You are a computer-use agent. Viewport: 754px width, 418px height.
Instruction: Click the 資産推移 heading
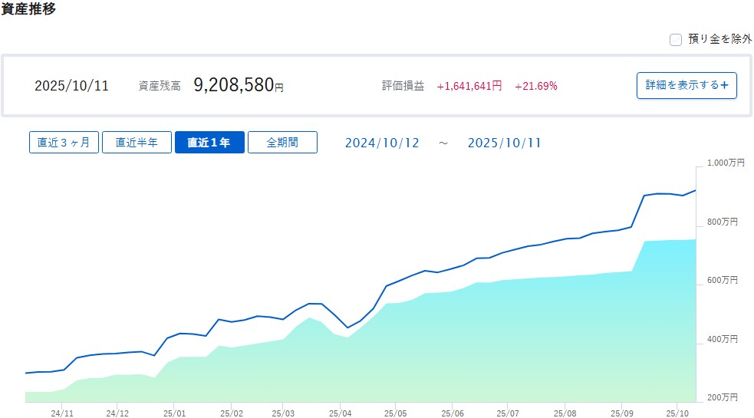click(x=28, y=11)
